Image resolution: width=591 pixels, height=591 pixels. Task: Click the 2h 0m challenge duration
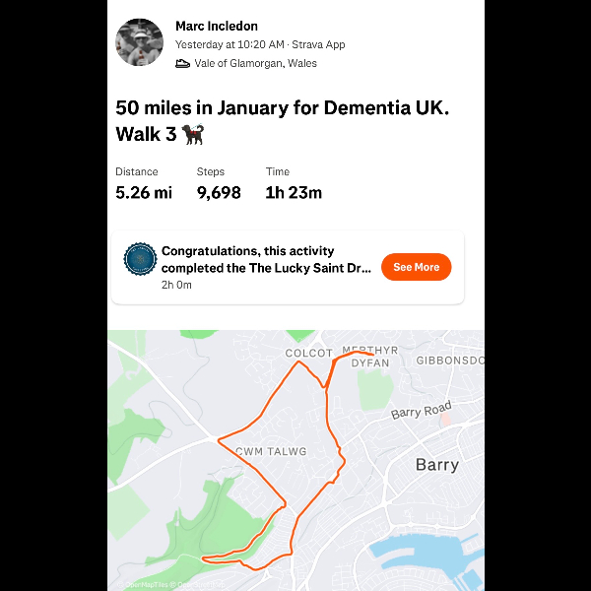pos(176,285)
